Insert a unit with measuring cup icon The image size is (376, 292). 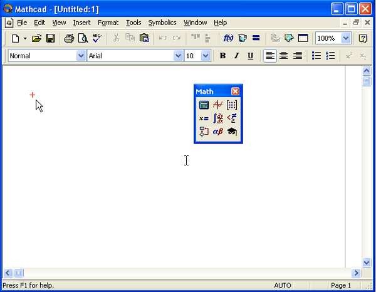(x=242, y=38)
